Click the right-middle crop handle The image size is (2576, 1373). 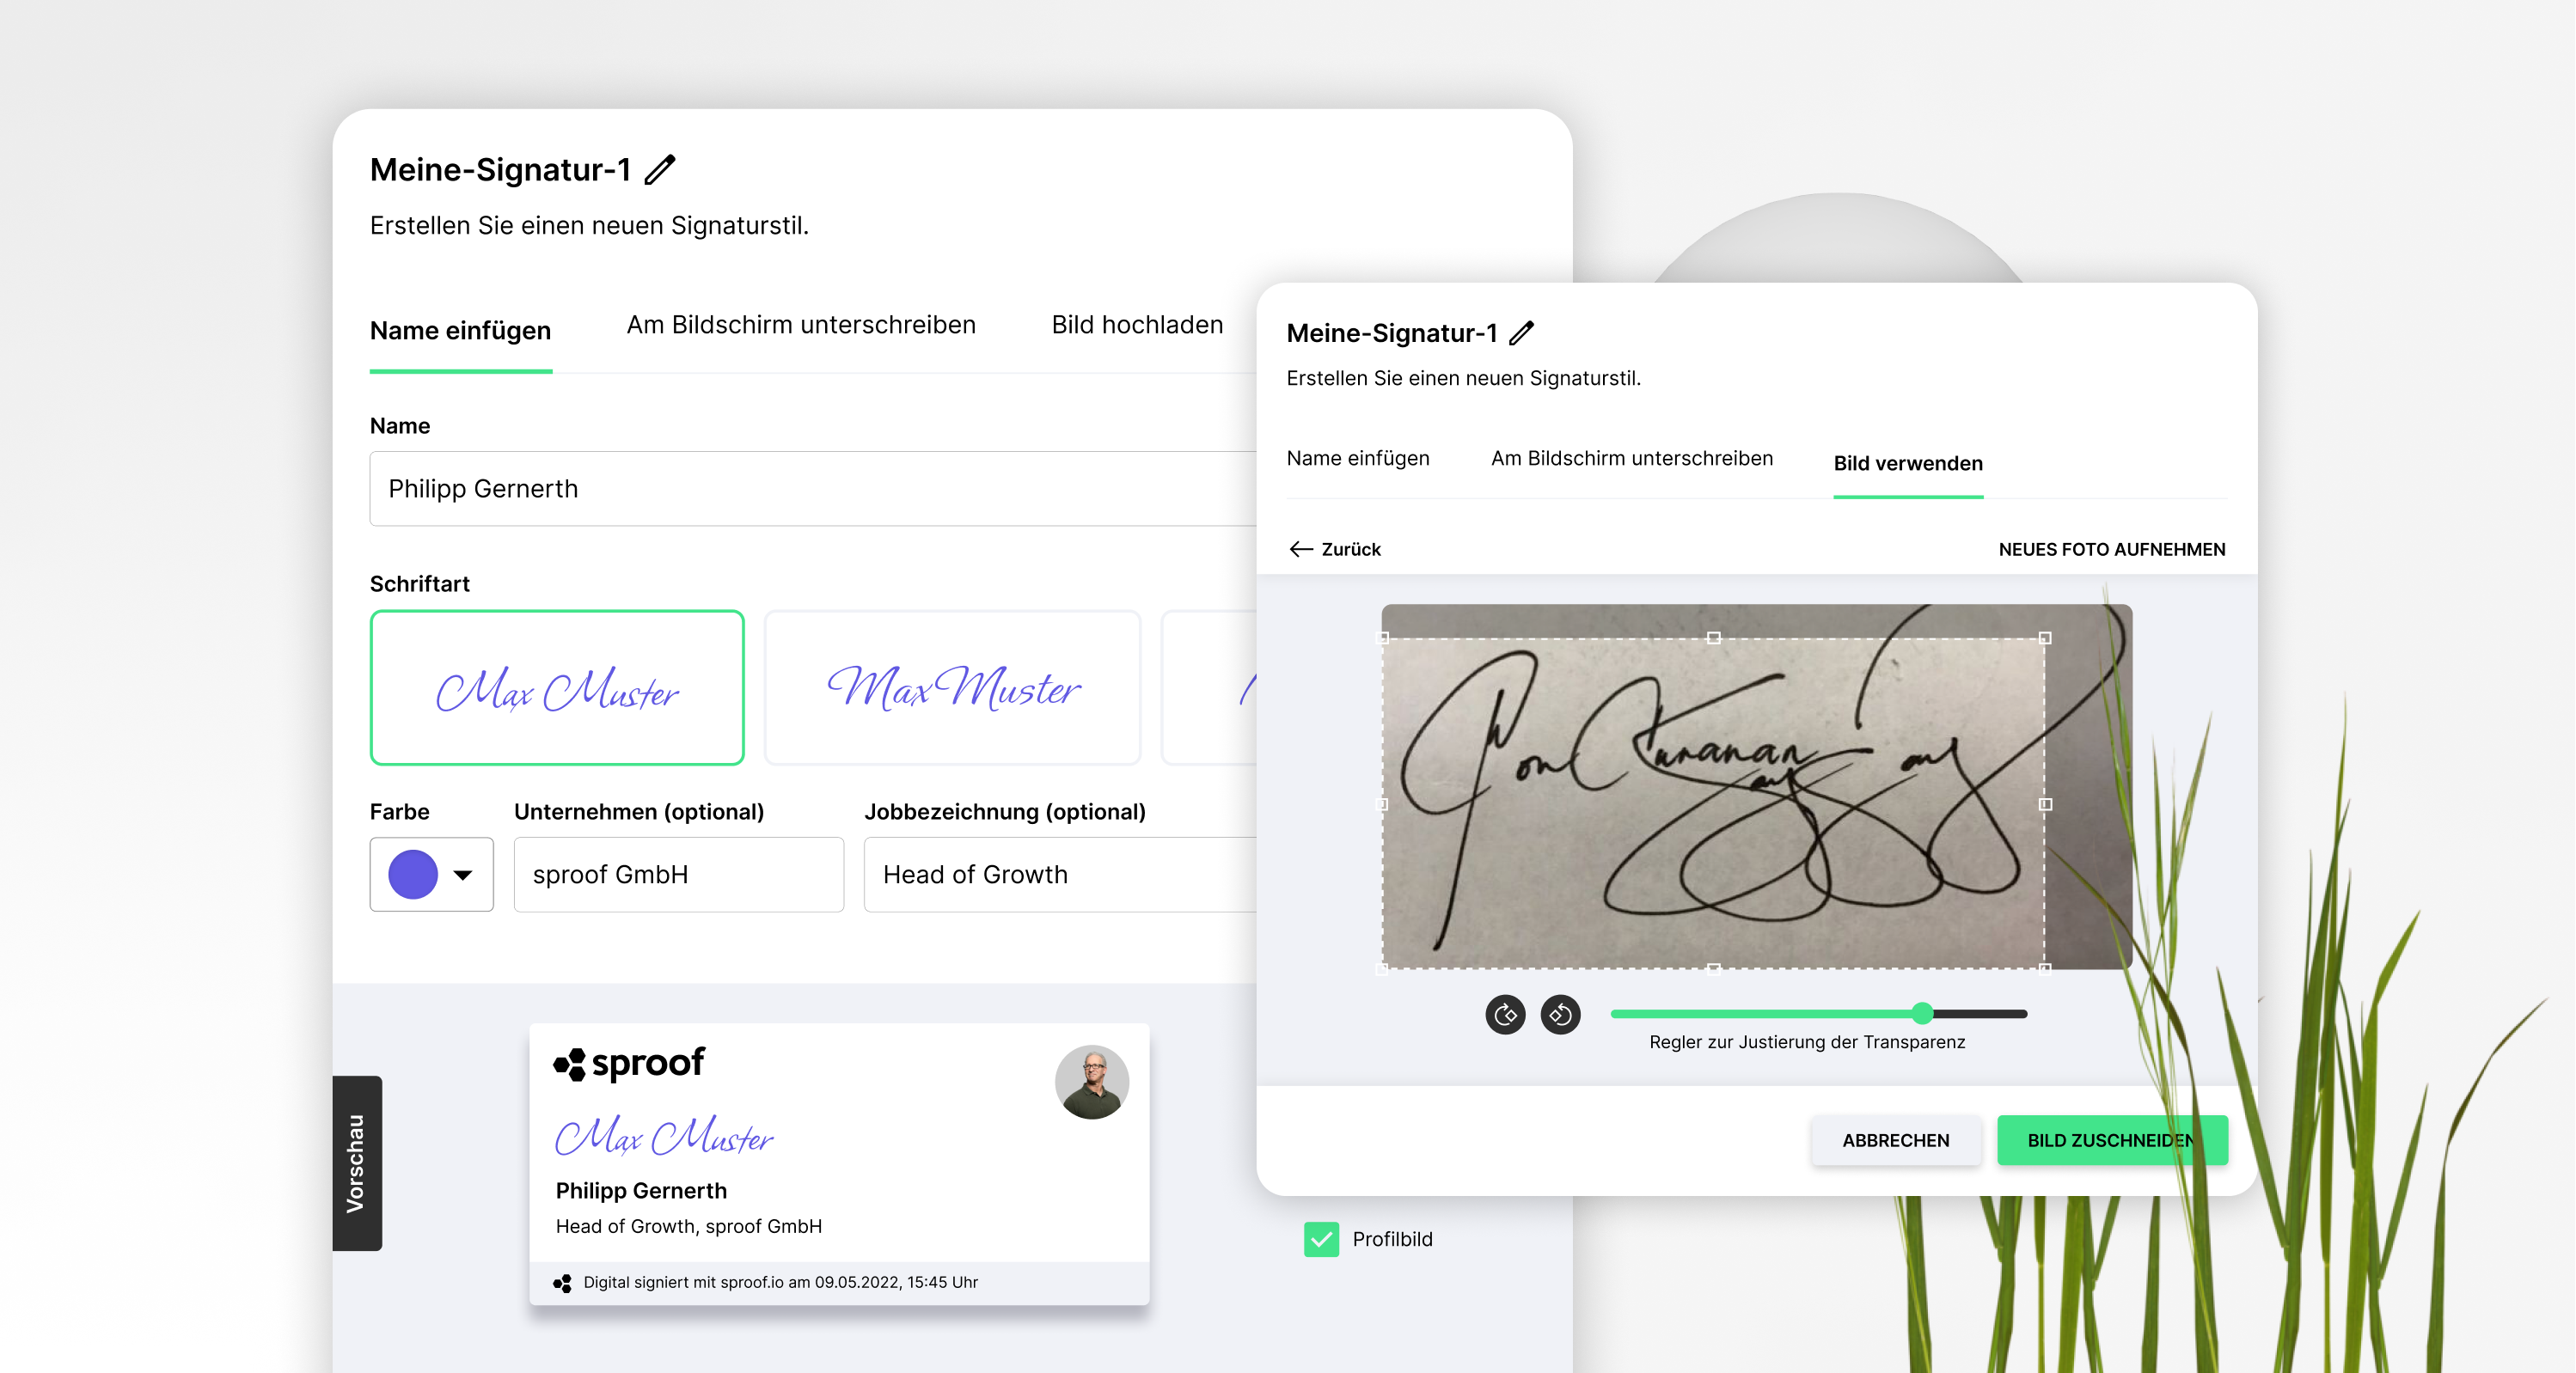point(2045,803)
